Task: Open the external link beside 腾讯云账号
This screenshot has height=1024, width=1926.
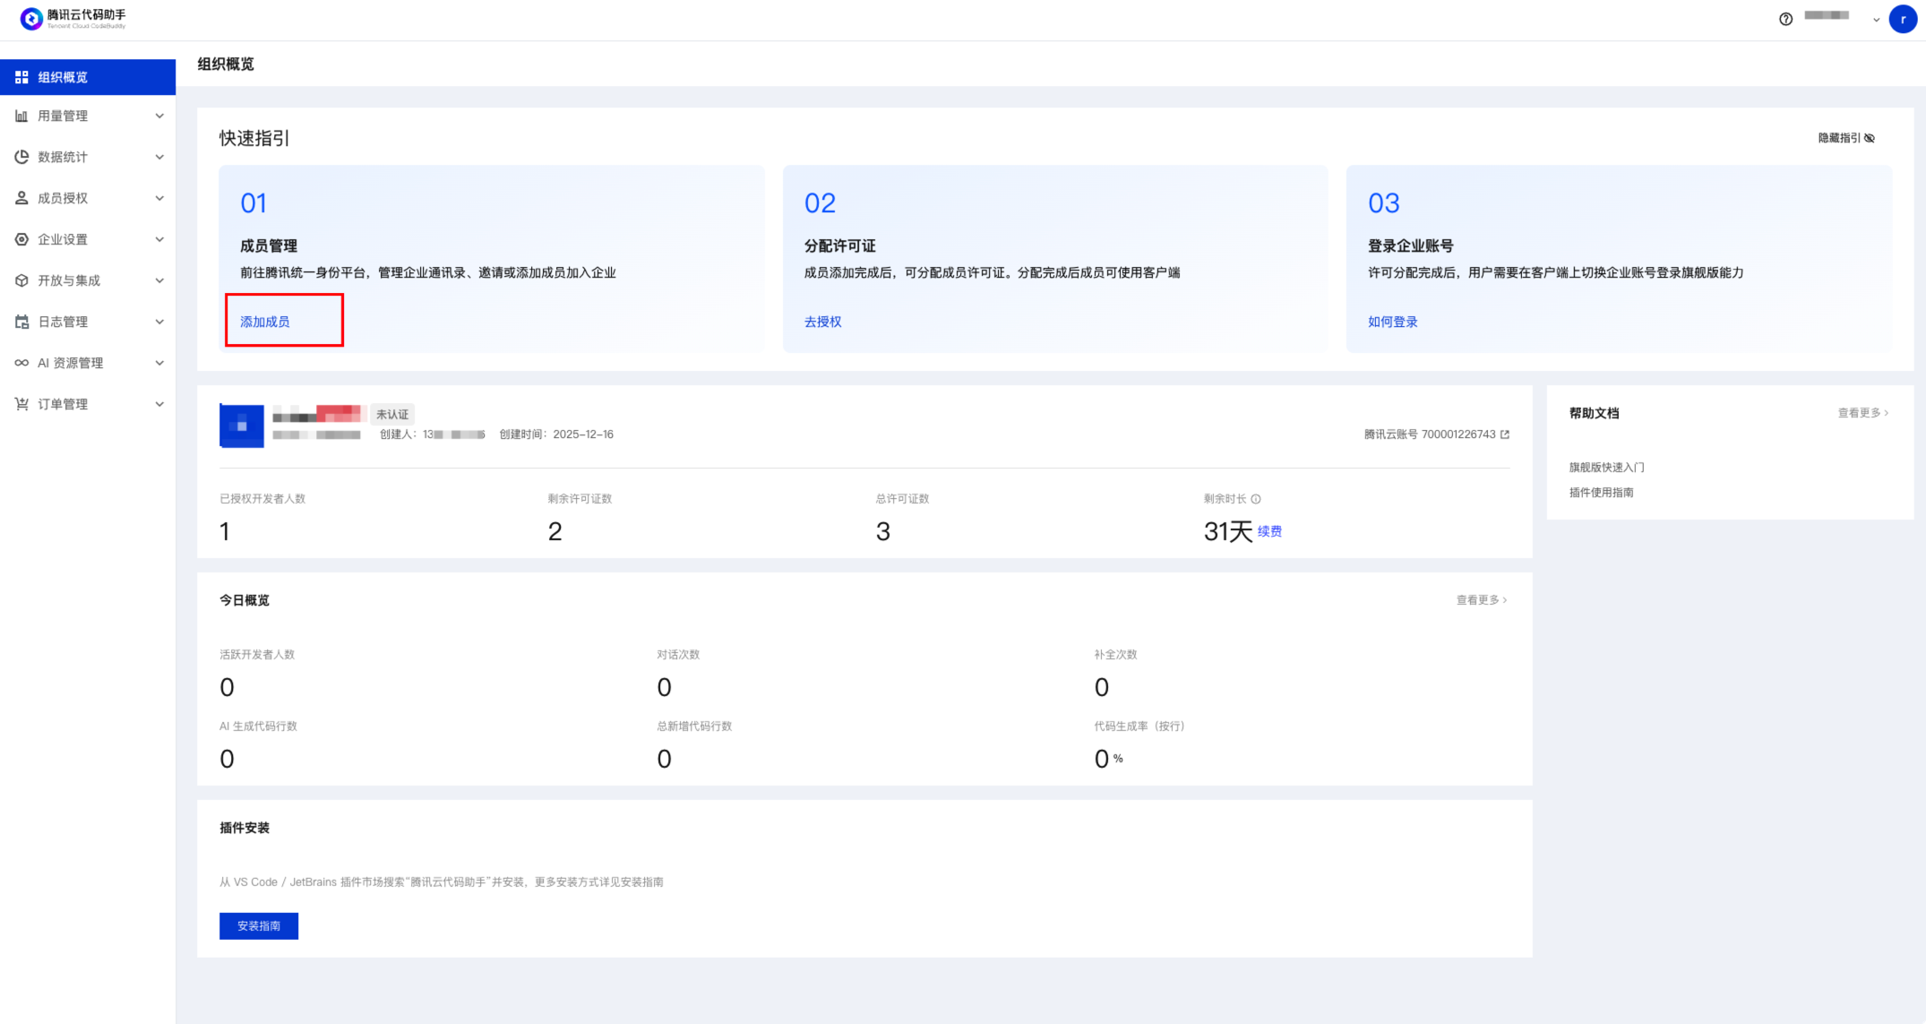Action: point(1505,435)
